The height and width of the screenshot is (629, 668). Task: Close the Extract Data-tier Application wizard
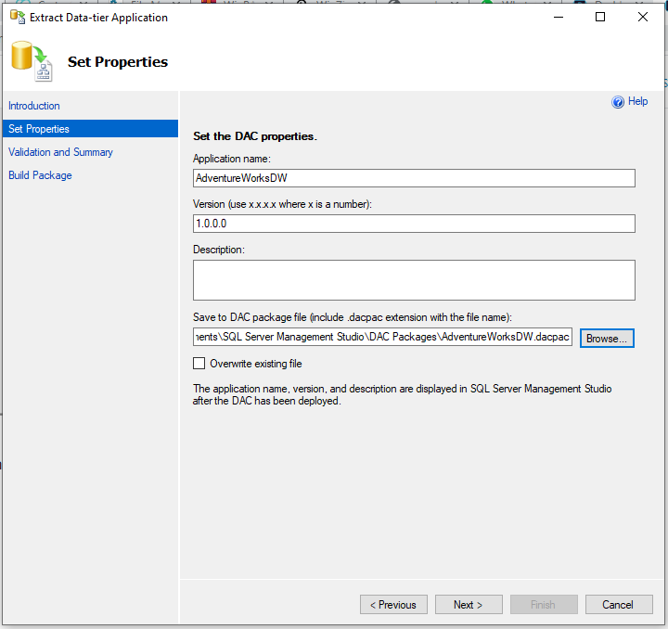643,17
